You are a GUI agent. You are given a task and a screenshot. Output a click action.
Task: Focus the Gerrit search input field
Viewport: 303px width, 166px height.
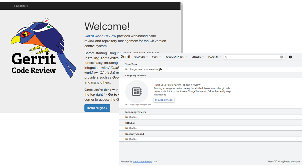[254, 57]
